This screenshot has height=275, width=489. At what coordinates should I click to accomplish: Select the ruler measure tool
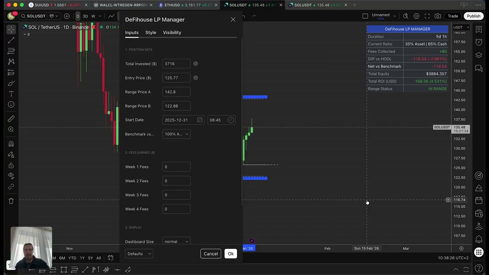[x=11, y=119]
